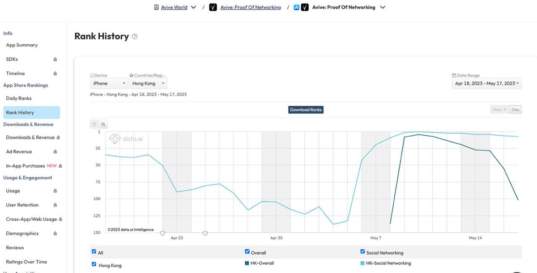The width and height of the screenshot is (537, 273).
Task: Click the lock icon beside Timeline
Action: coord(55,74)
